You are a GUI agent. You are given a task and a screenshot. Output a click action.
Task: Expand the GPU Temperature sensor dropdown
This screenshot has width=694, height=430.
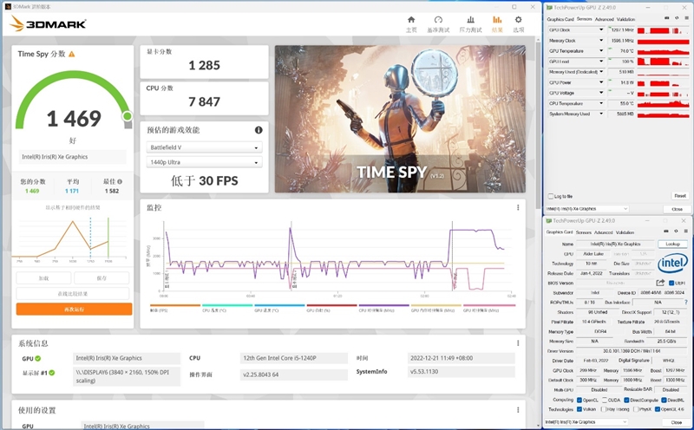click(601, 51)
